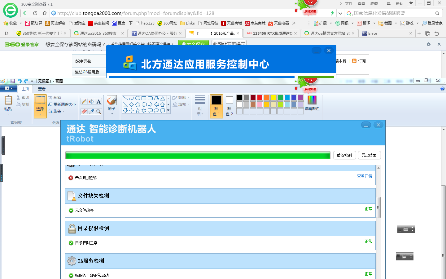Viewport: 446px width, 279px height.
Task: Click the Paint save icon
Action: coord(13,81)
